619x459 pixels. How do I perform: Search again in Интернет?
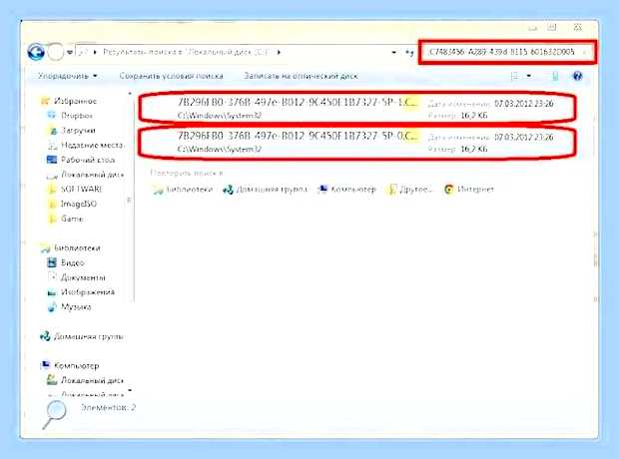coord(469,190)
